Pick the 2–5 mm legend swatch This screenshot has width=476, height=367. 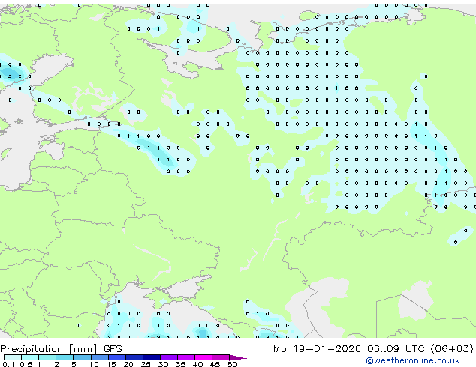coord(65,357)
